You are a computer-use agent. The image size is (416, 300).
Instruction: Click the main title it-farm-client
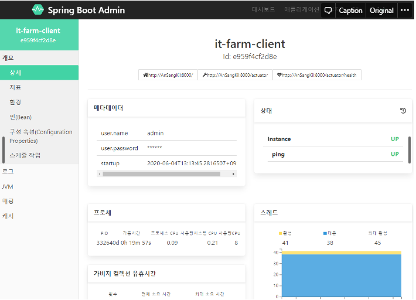250,44
